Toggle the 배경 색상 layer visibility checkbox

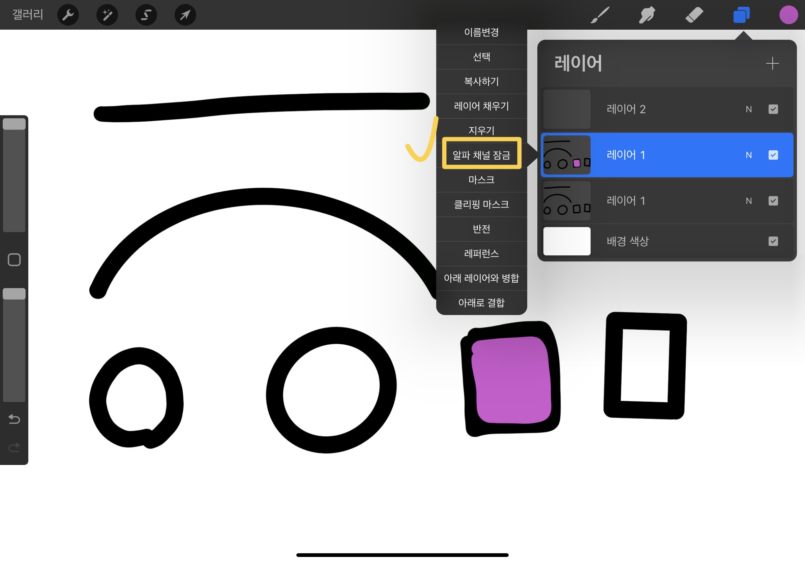pyautogui.click(x=773, y=241)
